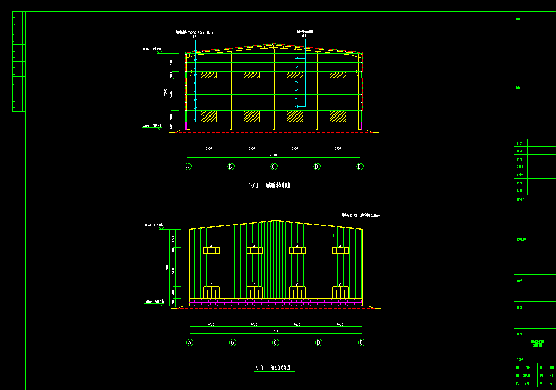Select axis bubble B in the framing drawing
The width and height of the screenshot is (556, 390).
[231, 166]
